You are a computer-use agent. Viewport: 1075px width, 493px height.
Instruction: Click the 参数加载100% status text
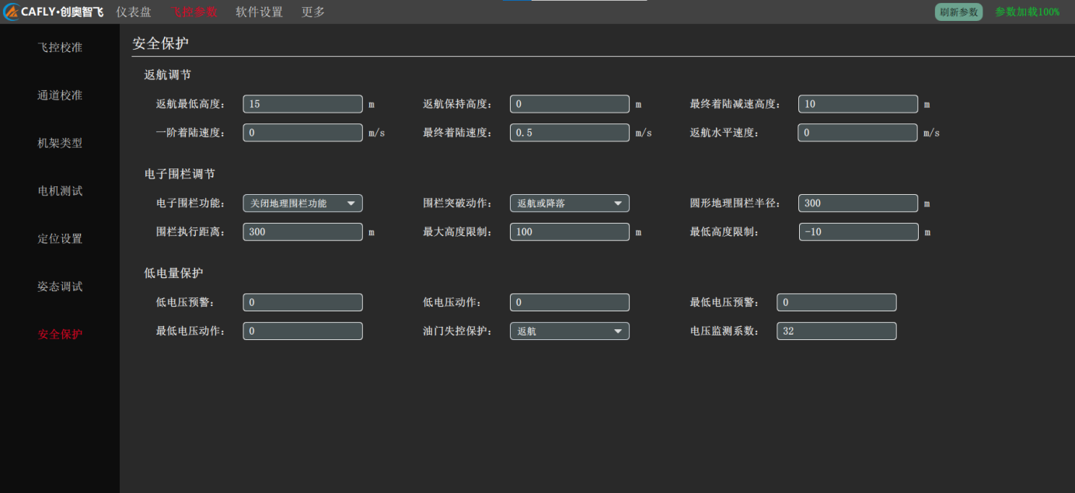(x=1027, y=12)
